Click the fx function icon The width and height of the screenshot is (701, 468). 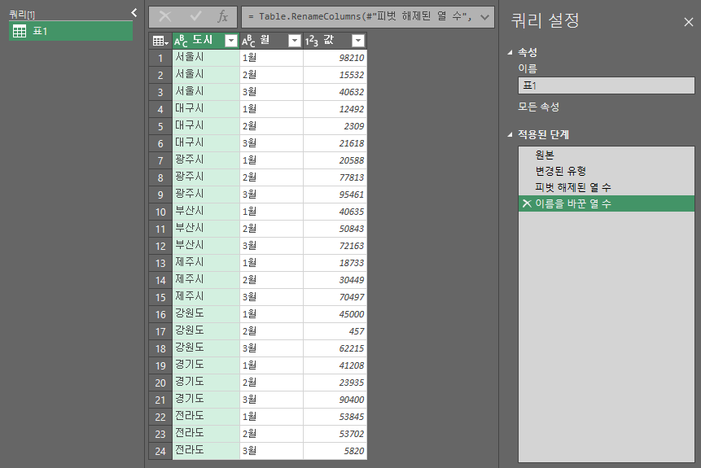(222, 17)
